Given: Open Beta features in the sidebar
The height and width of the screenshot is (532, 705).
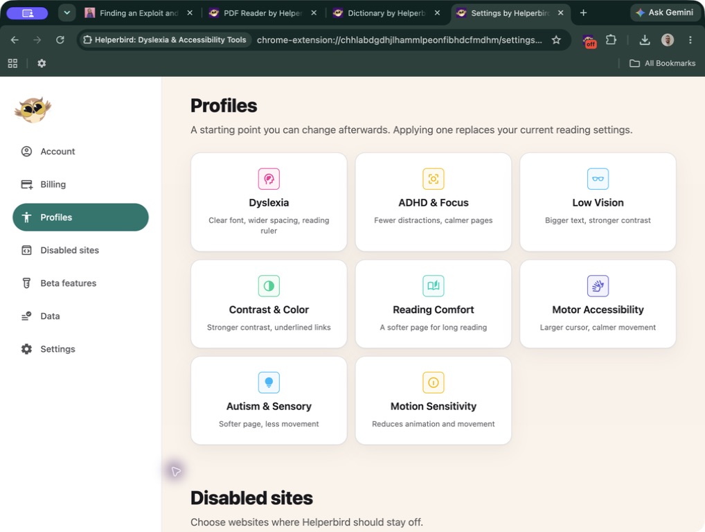Looking at the screenshot, I should tap(80, 283).
